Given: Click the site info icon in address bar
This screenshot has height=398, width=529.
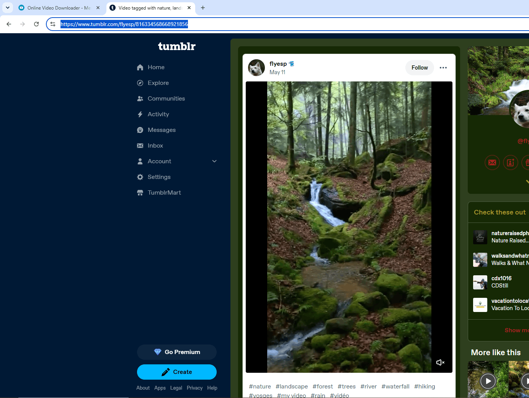Looking at the screenshot, I should (x=53, y=24).
